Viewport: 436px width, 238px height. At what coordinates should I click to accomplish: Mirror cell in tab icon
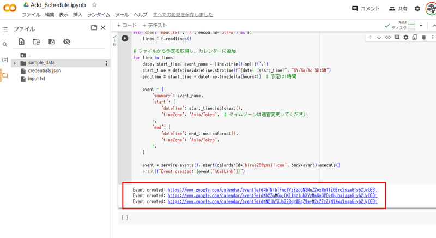click(x=415, y=37)
